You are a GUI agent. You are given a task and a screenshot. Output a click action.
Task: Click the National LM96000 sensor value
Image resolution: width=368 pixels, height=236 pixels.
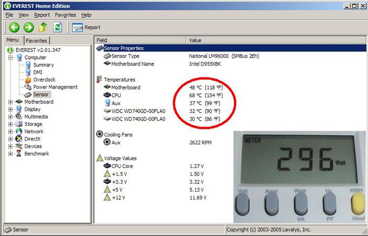click(x=224, y=56)
